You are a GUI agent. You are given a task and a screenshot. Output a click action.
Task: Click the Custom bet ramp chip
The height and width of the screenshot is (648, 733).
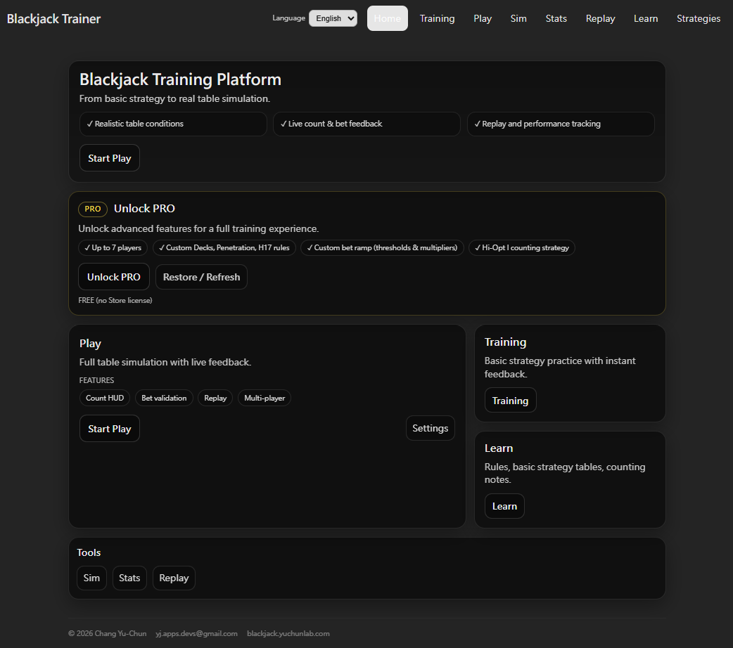click(382, 247)
